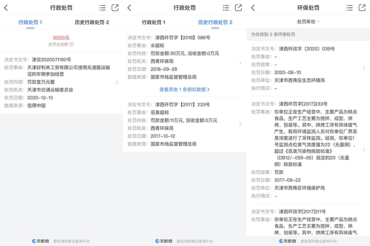Viewport: 370px width, 246px height.
Task: Select 行政处罚 1 tab on left screen
Action: pos(30,23)
